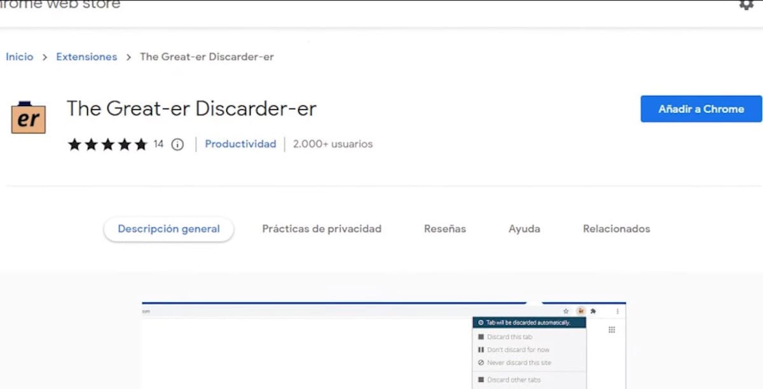Click the 'er' extension icon in preview toolbar
This screenshot has width=763, height=389.
581,311
